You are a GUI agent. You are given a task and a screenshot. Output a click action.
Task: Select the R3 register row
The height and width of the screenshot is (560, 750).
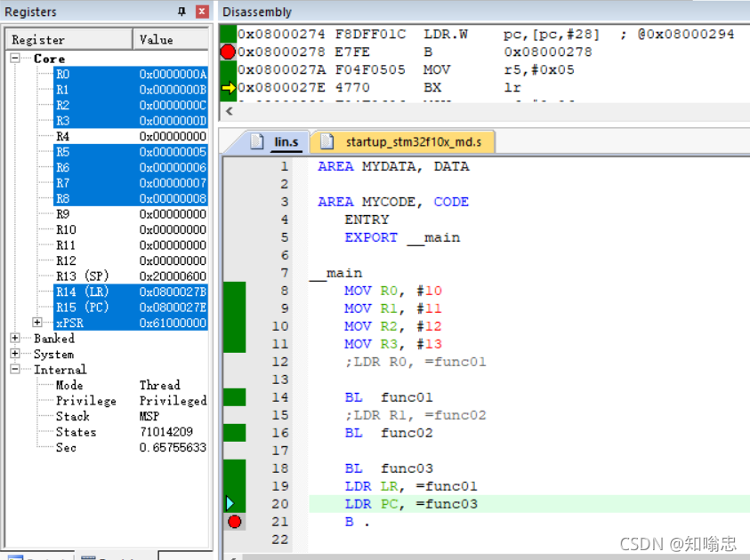[x=131, y=121]
